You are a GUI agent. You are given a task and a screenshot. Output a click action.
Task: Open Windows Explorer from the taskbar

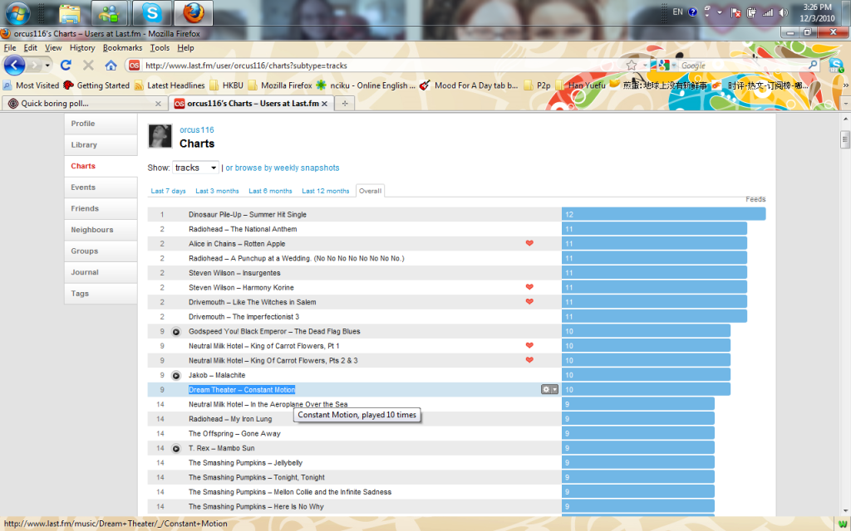[x=70, y=13]
